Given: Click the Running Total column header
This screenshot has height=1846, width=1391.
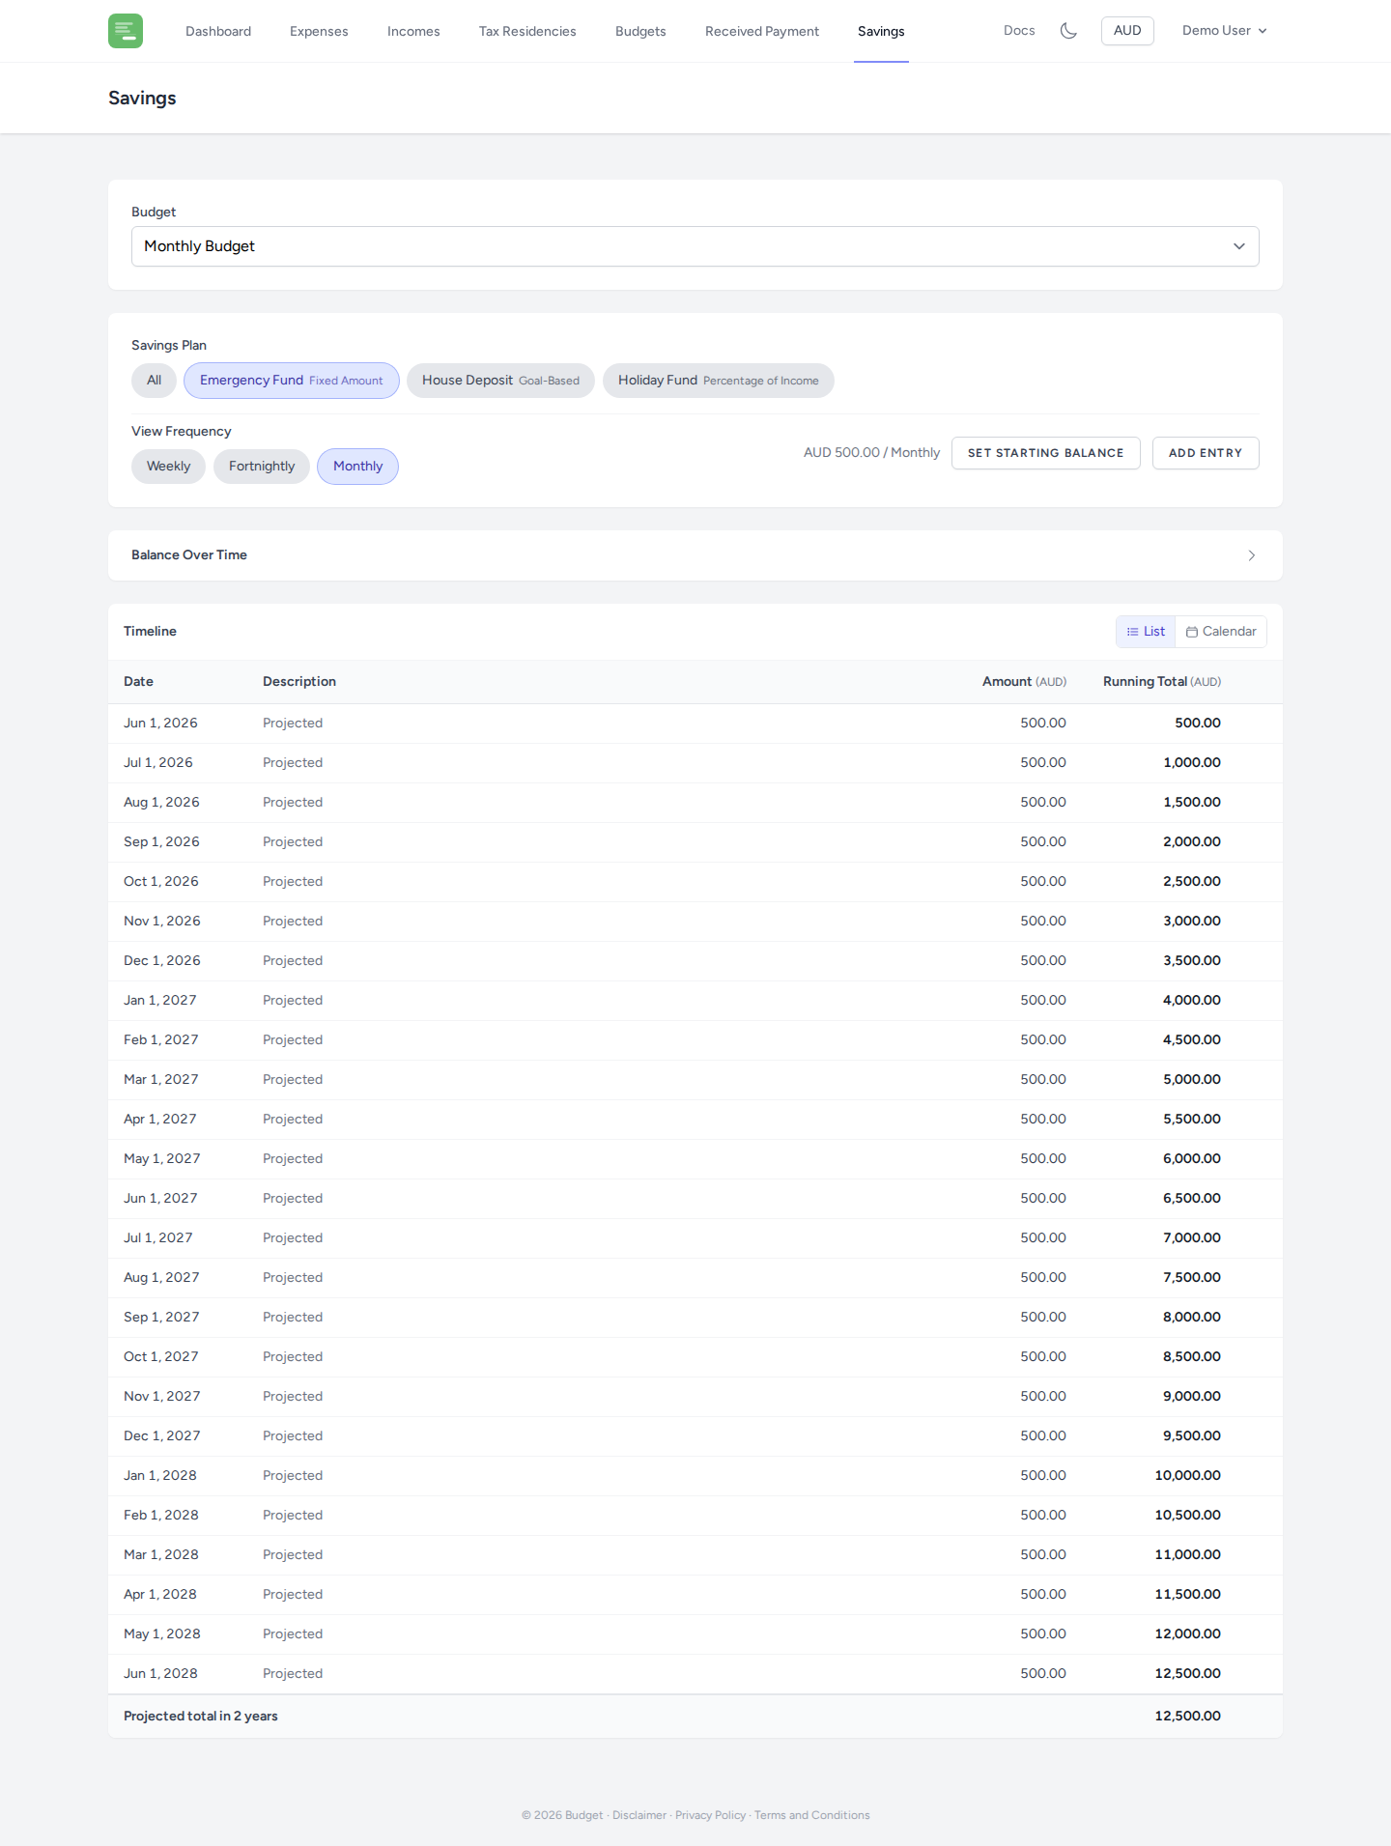Looking at the screenshot, I should click(1162, 682).
